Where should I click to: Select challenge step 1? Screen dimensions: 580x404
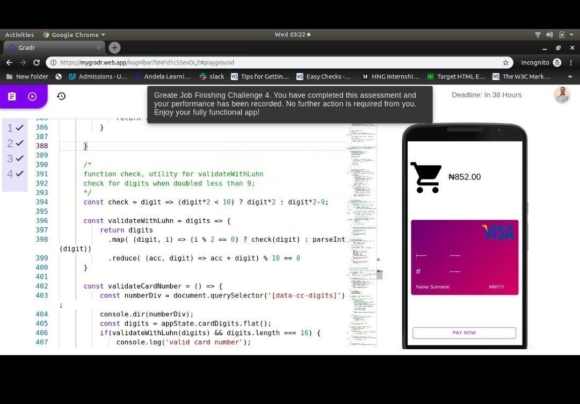click(15, 128)
